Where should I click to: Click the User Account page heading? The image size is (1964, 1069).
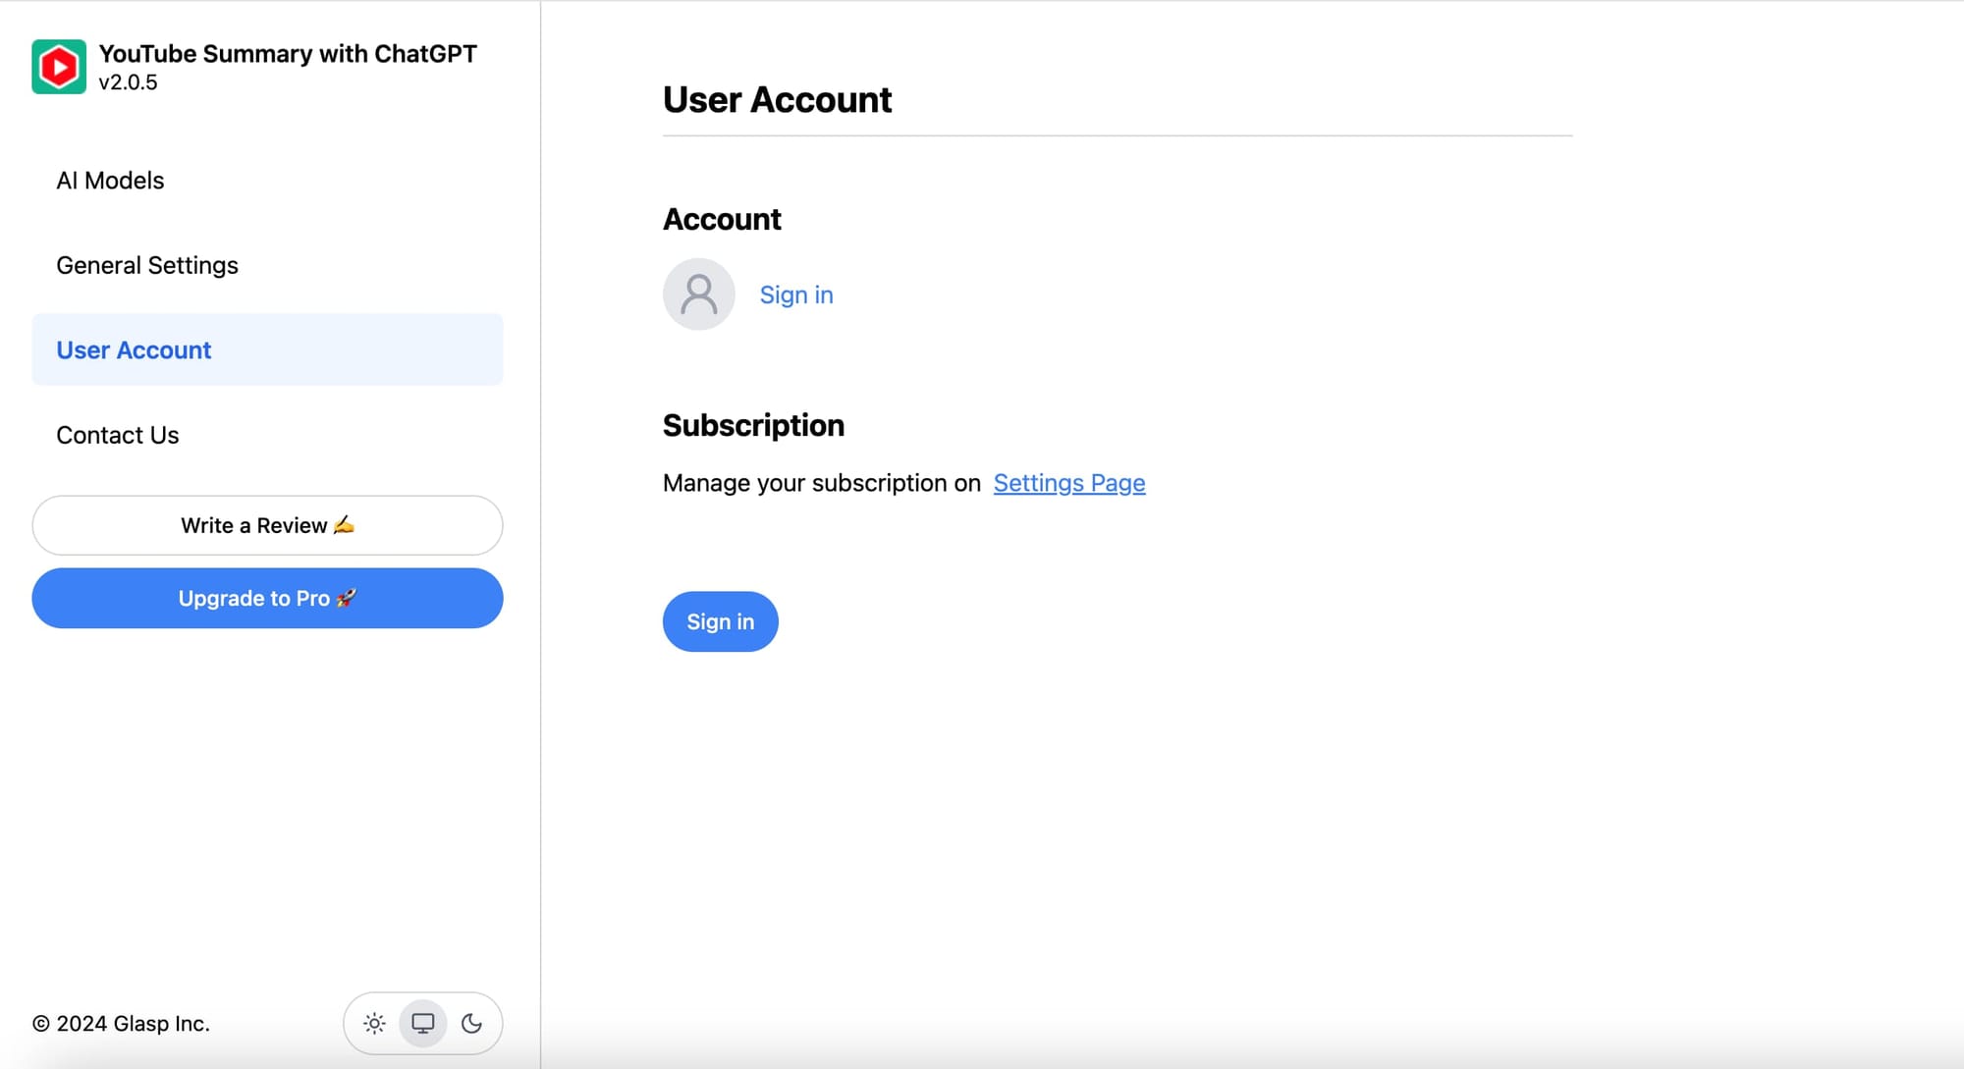tap(777, 100)
